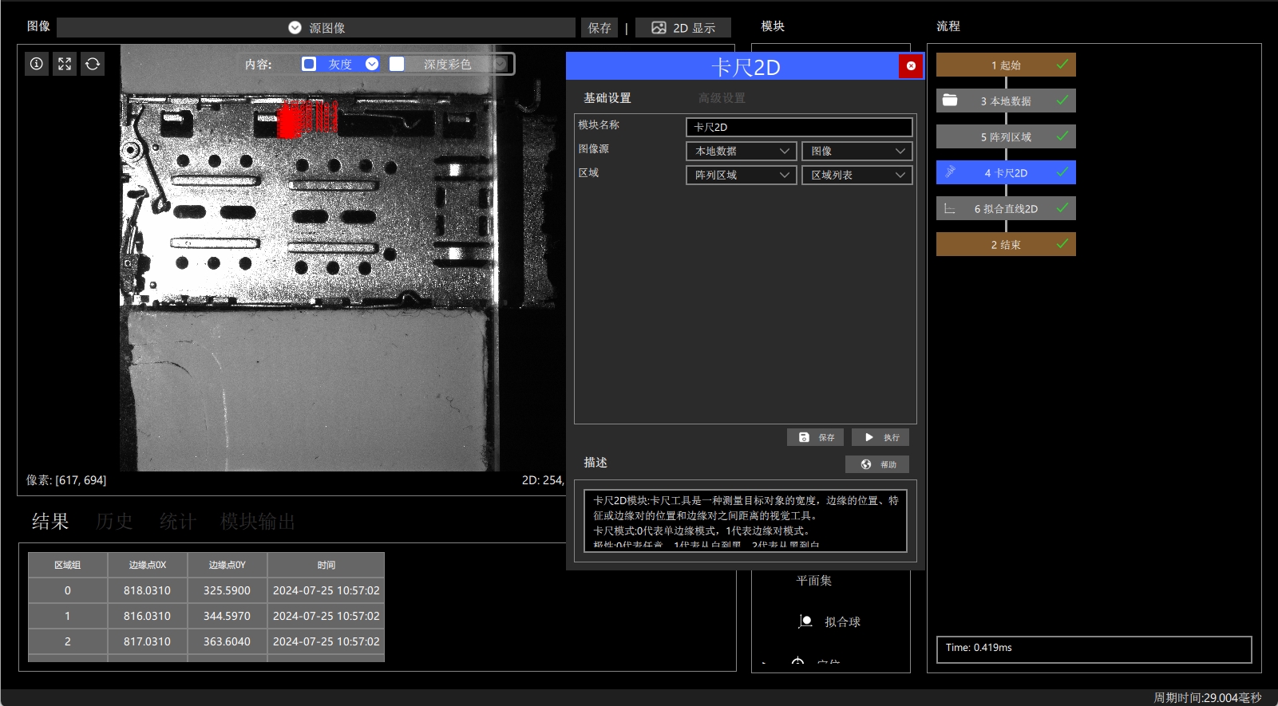The image size is (1278, 706).
Task: Click the globe icon on 帮助
Action: coord(866,464)
